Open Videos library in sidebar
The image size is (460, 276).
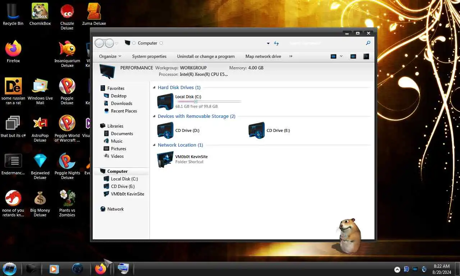coord(117,156)
